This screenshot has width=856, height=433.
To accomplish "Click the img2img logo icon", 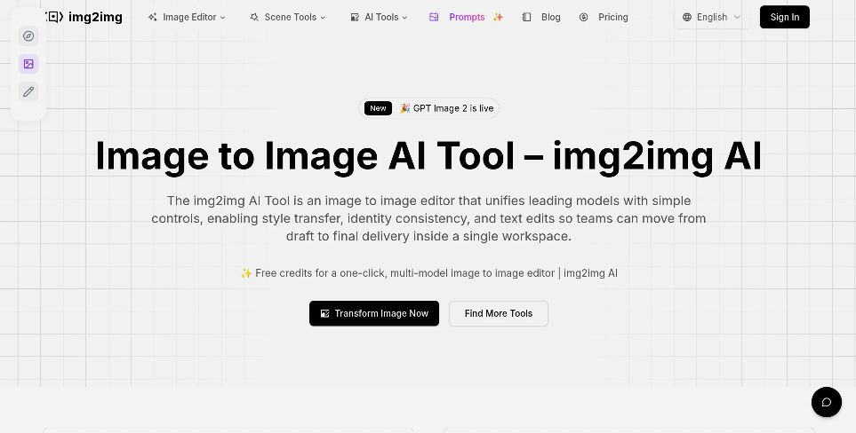I will click(55, 17).
